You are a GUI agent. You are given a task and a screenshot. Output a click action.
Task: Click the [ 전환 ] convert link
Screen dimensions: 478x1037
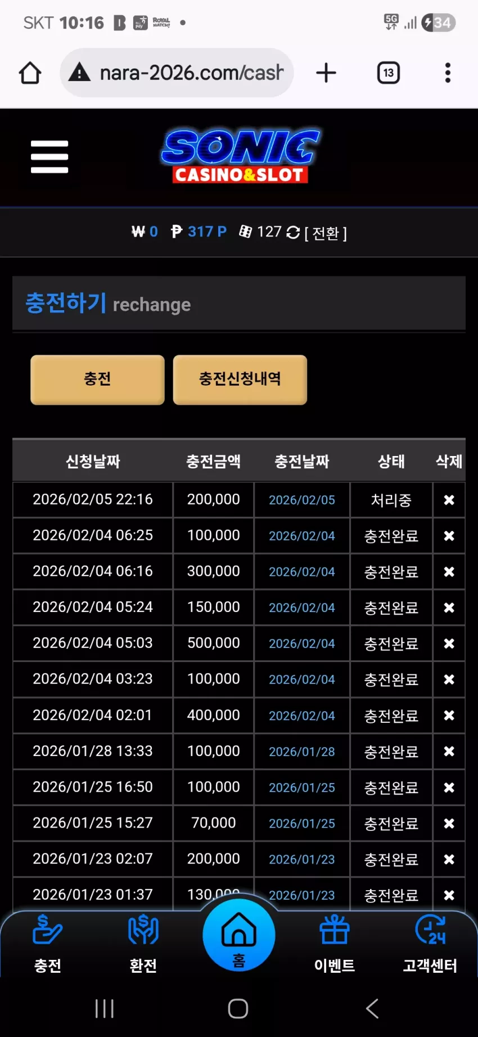tap(326, 233)
